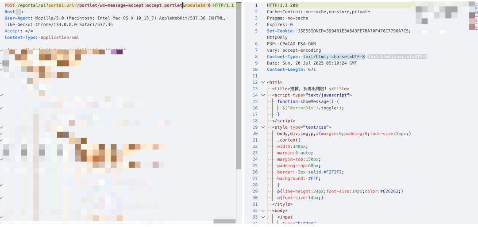Click the Cache-Control header line
The image size is (478, 227).
click(x=318, y=12)
